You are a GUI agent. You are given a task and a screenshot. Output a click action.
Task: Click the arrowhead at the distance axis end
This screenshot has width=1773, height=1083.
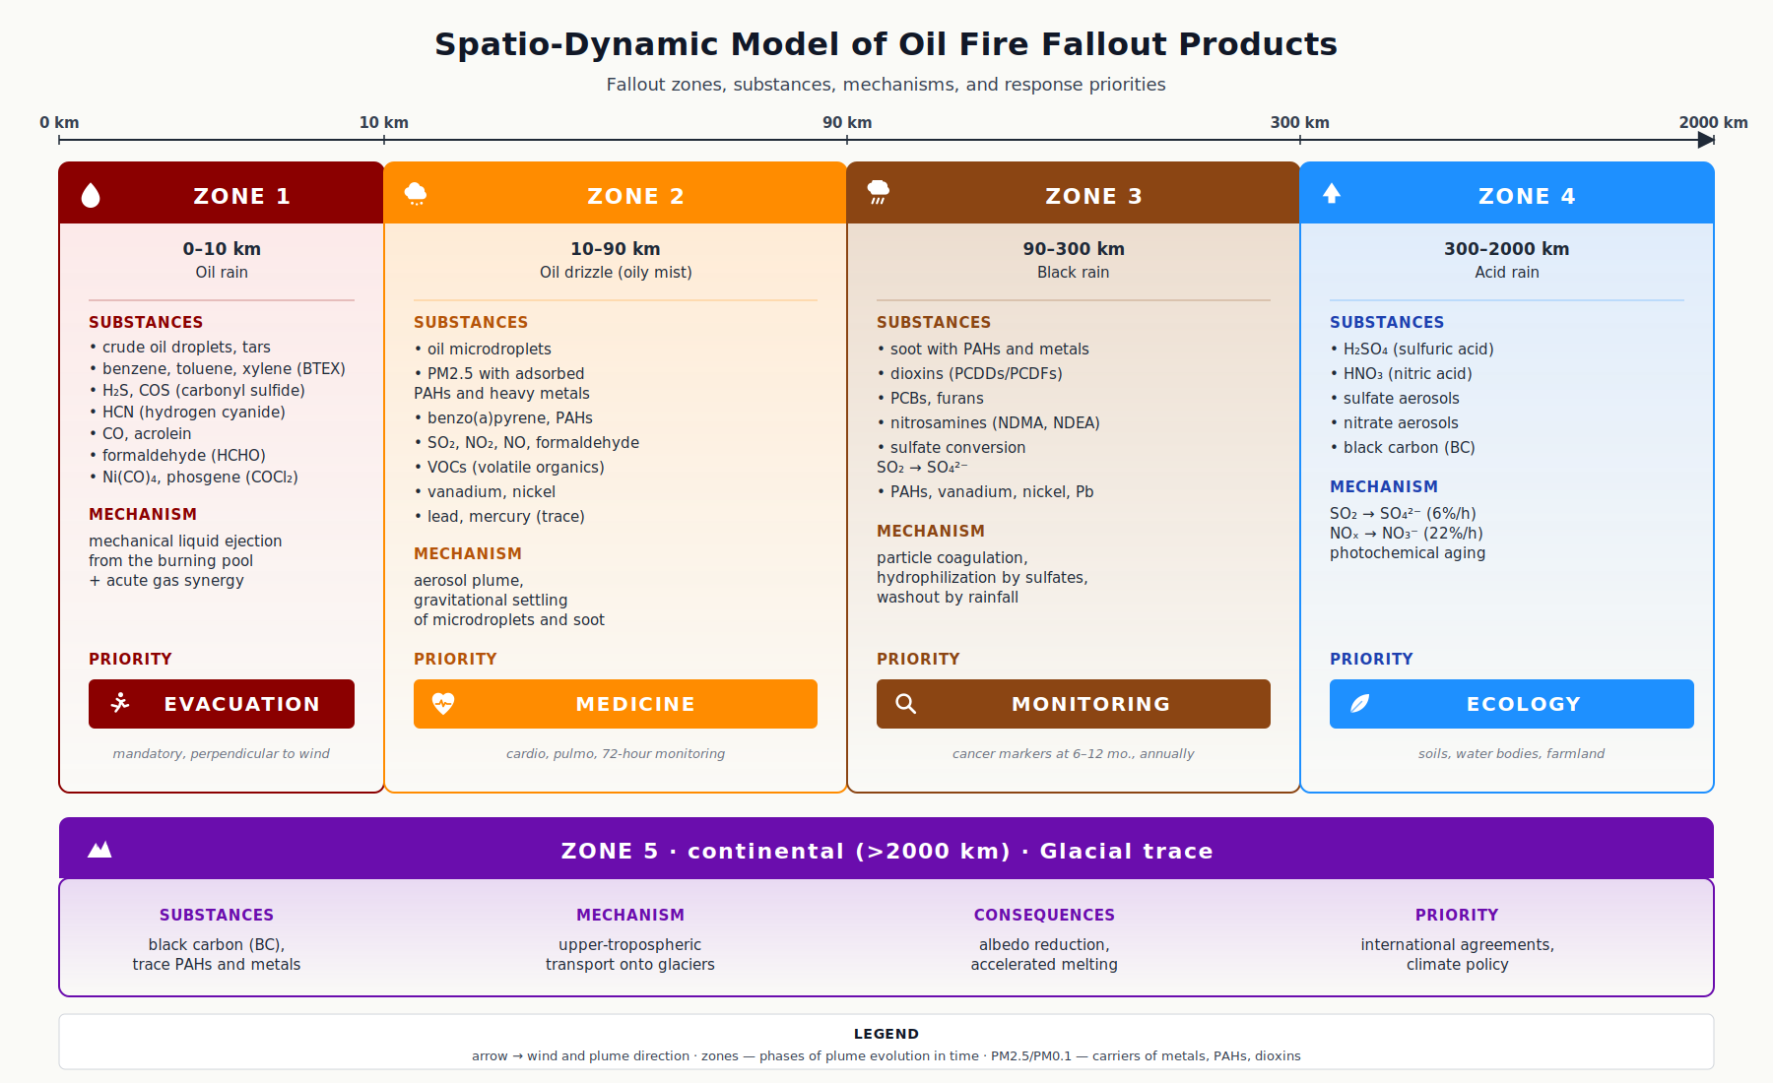coord(1706,140)
